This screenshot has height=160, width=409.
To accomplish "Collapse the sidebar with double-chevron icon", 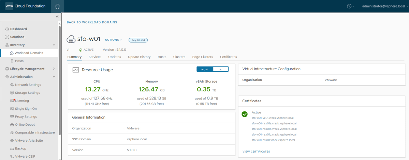I will (x=57, y=17).
